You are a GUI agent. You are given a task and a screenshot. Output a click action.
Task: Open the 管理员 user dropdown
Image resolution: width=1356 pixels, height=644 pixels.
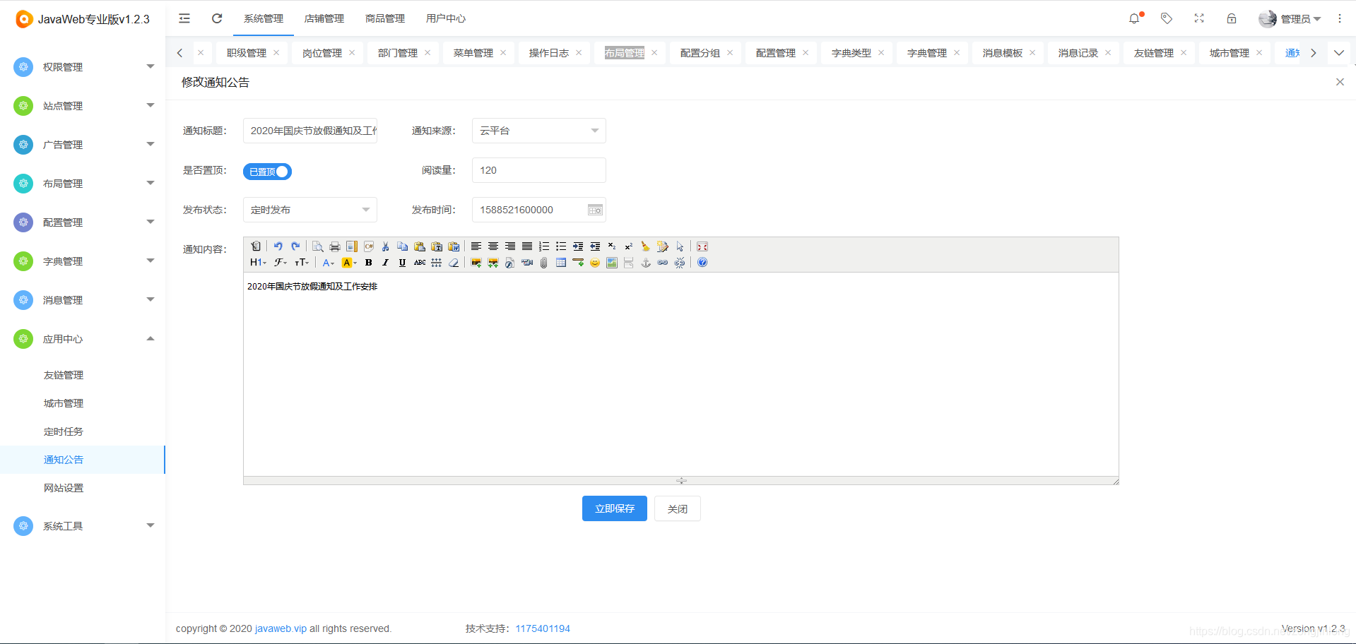coord(1290,18)
